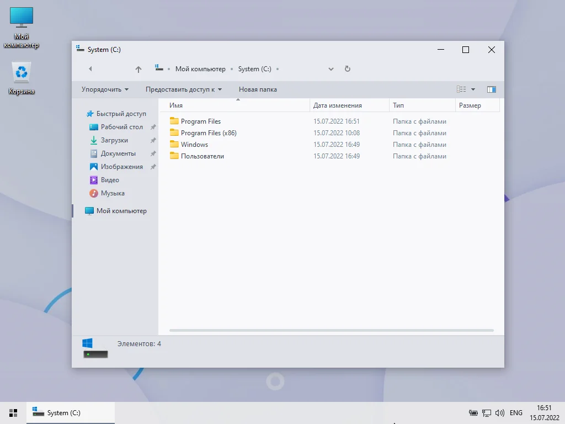The image size is (565, 424).
Task: Create a folder with Новая папка
Action: pyautogui.click(x=258, y=89)
